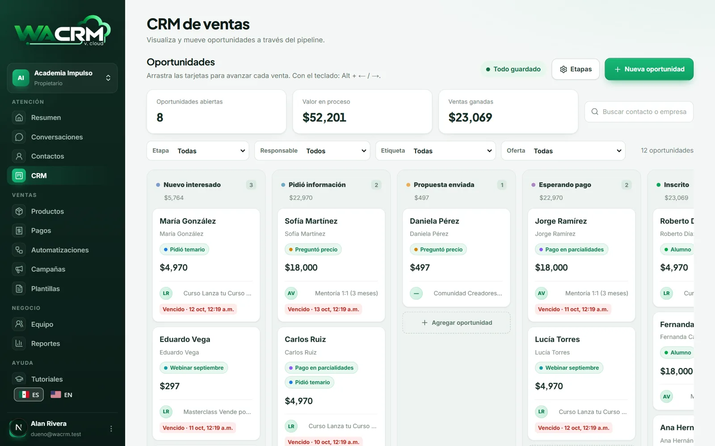Open the Etiqueta filter dropdown
This screenshot has height=446, width=715.
click(x=436, y=151)
